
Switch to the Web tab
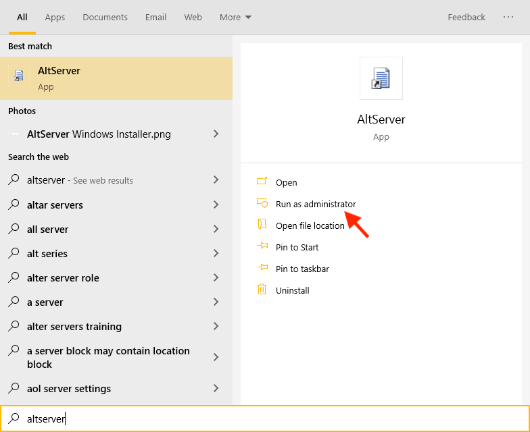pyautogui.click(x=193, y=18)
